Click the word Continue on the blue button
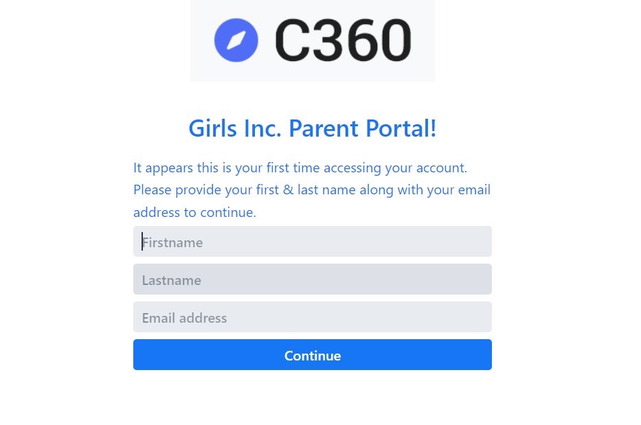The height and width of the screenshot is (425, 641). click(313, 356)
